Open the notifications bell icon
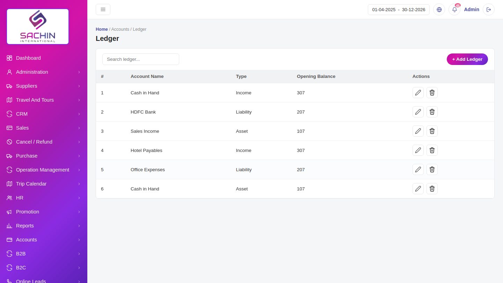 pyautogui.click(x=454, y=9)
